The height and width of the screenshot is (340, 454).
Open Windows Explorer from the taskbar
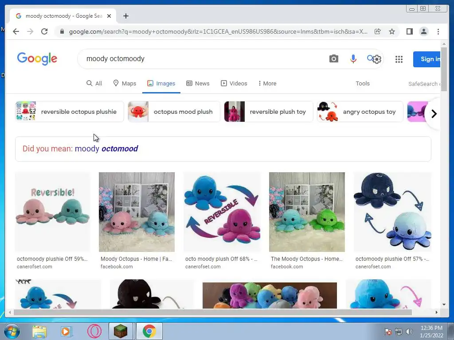pos(39,331)
